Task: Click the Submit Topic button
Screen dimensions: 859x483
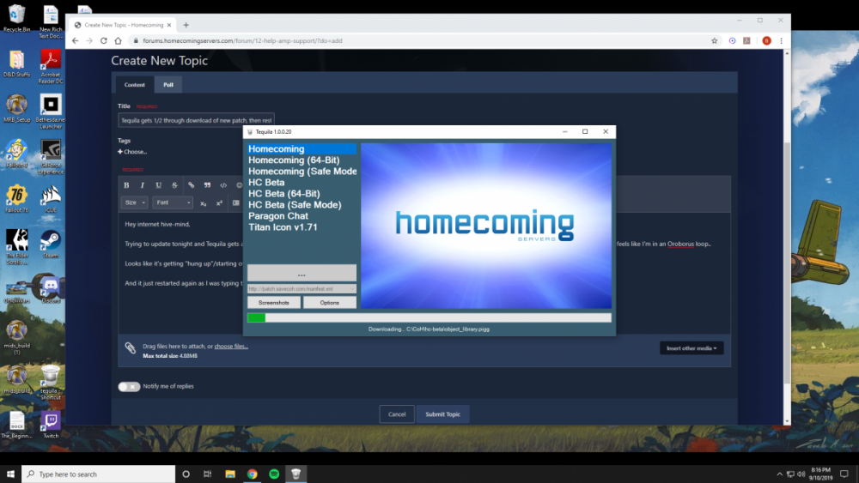Action: point(442,414)
